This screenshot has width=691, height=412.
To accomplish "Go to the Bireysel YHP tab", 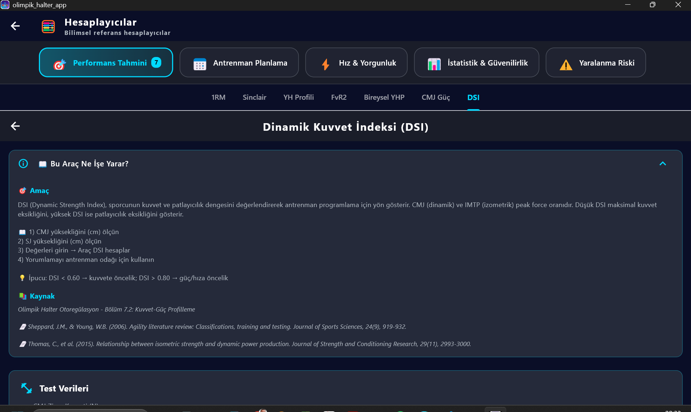I will [384, 97].
